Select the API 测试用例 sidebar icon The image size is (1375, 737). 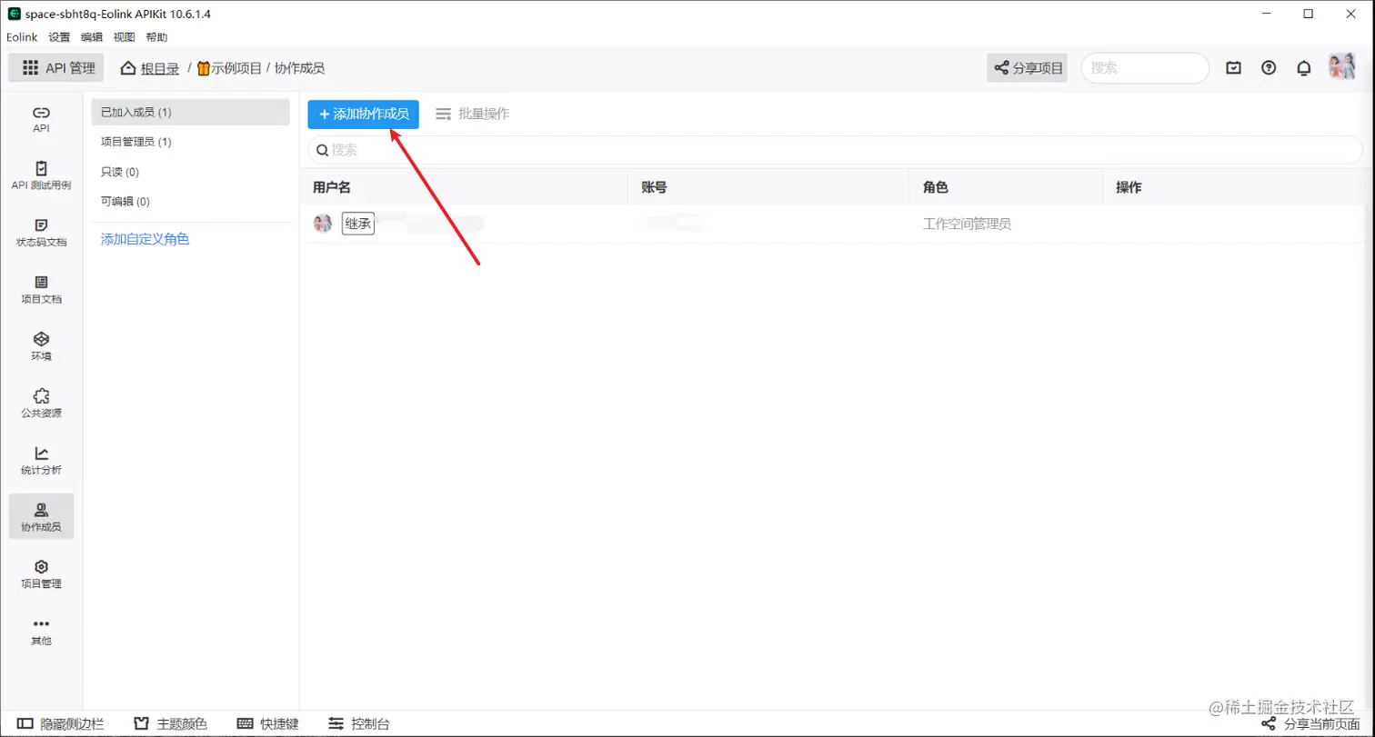40,175
